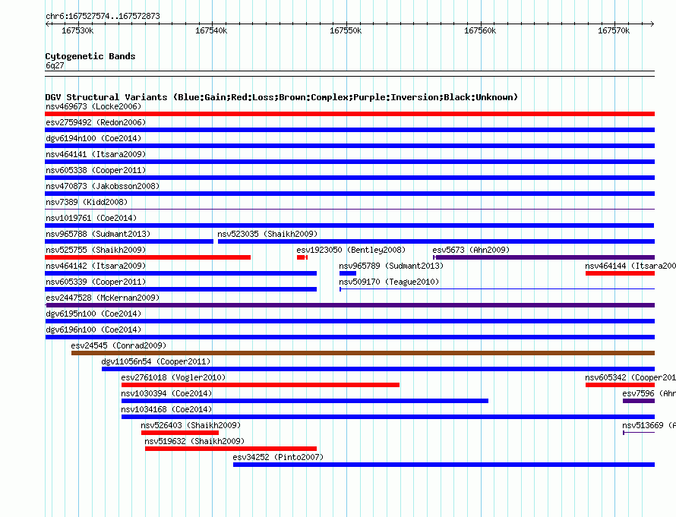This screenshot has height=517, width=676.
Task: Click the red bar under nsv519632
Action: coord(231,449)
